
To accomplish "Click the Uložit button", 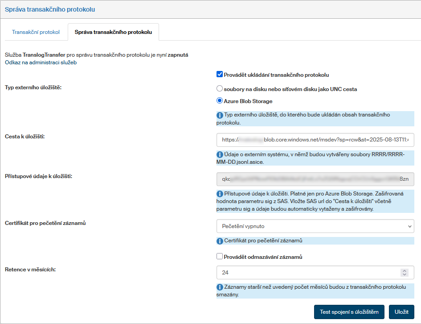I will pyautogui.click(x=401, y=312).
